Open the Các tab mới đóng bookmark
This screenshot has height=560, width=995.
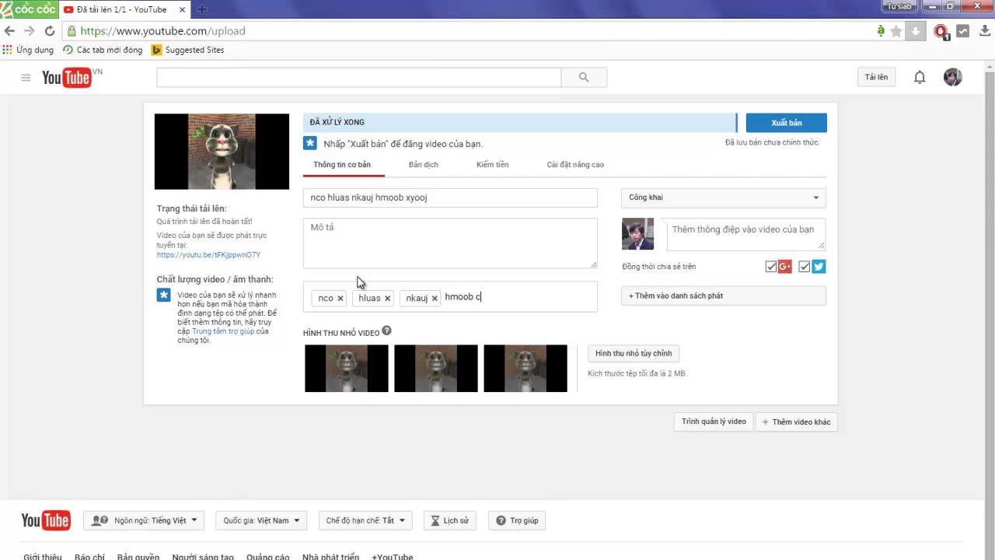pos(103,50)
